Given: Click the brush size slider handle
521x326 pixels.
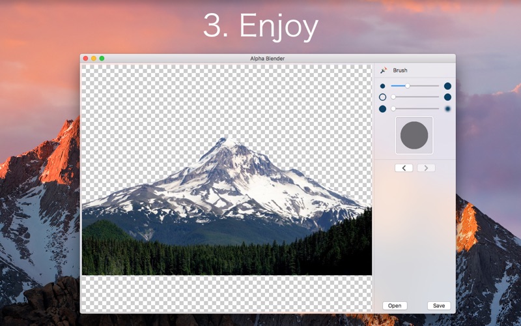Looking at the screenshot, I should click(408, 86).
